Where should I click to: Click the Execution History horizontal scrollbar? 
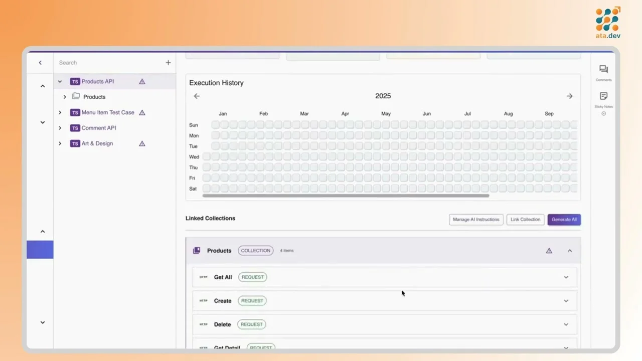click(x=346, y=196)
